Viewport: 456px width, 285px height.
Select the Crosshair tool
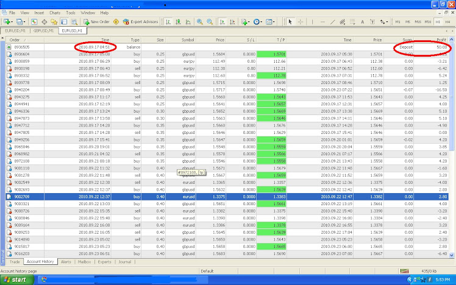301,22
